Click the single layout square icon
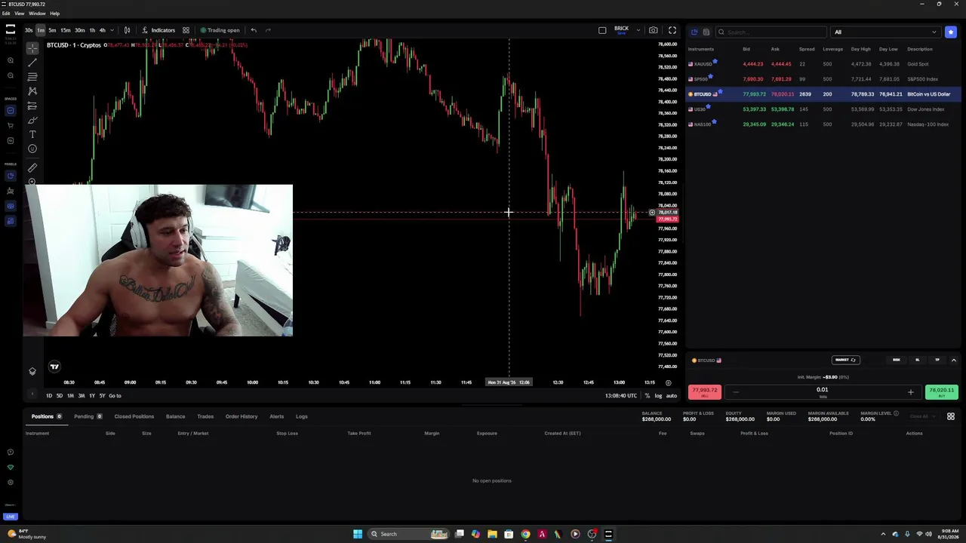The height and width of the screenshot is (543, 966). tap(602, 30)
